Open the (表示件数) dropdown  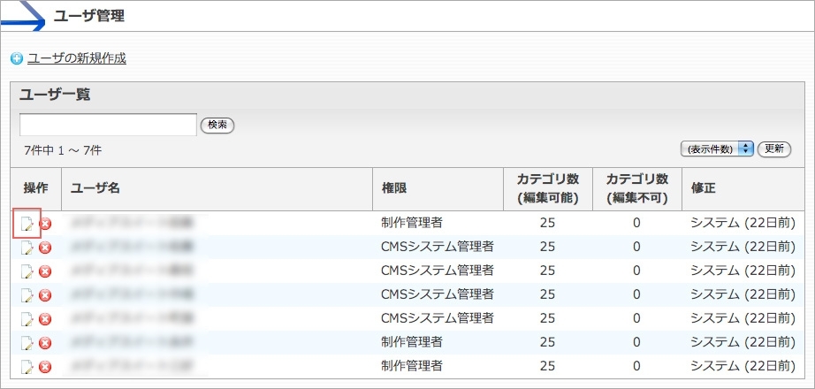click(717, 149)
